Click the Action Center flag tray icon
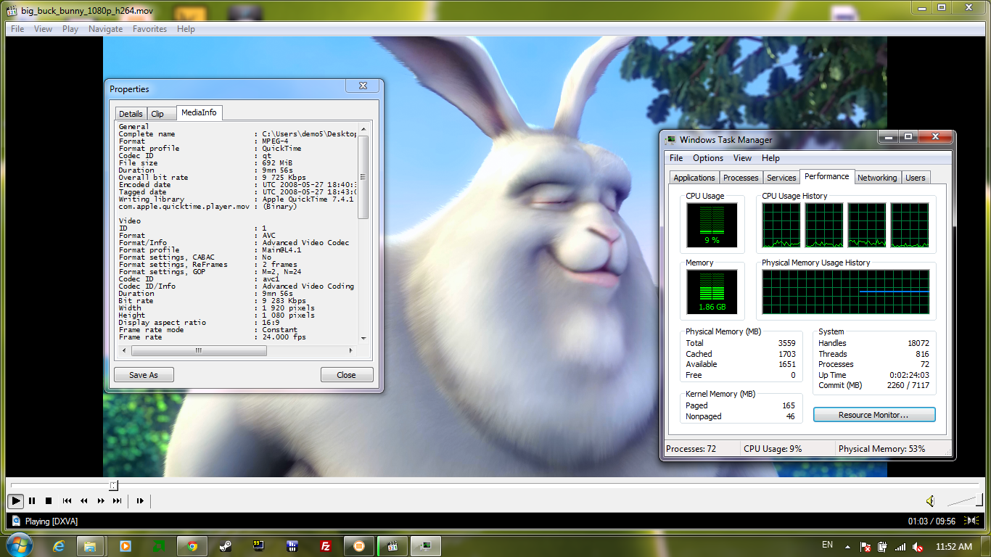This screenshot has width=991, height=557. point(865,547)
